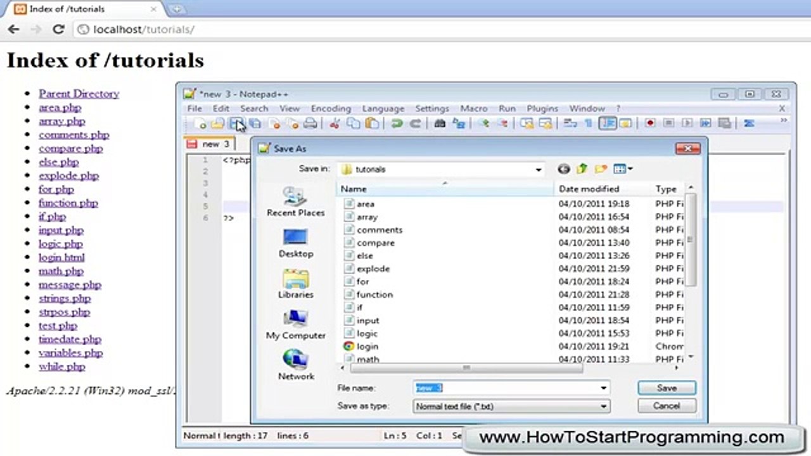
Task: Click the View Menu icon in Save As dialog
Action: click(620, 169)
